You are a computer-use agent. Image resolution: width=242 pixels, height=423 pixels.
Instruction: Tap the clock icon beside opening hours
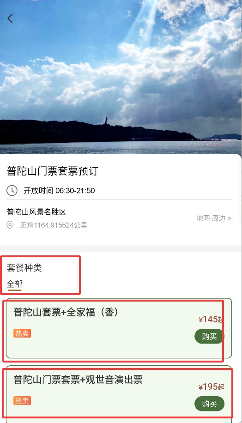tap(12, 190)
